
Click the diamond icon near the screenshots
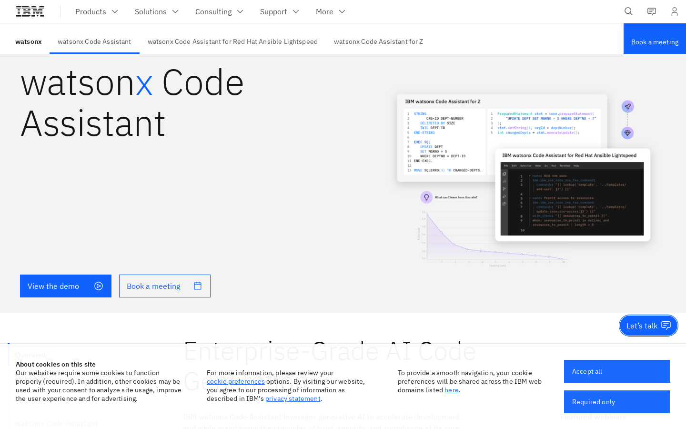627,133
